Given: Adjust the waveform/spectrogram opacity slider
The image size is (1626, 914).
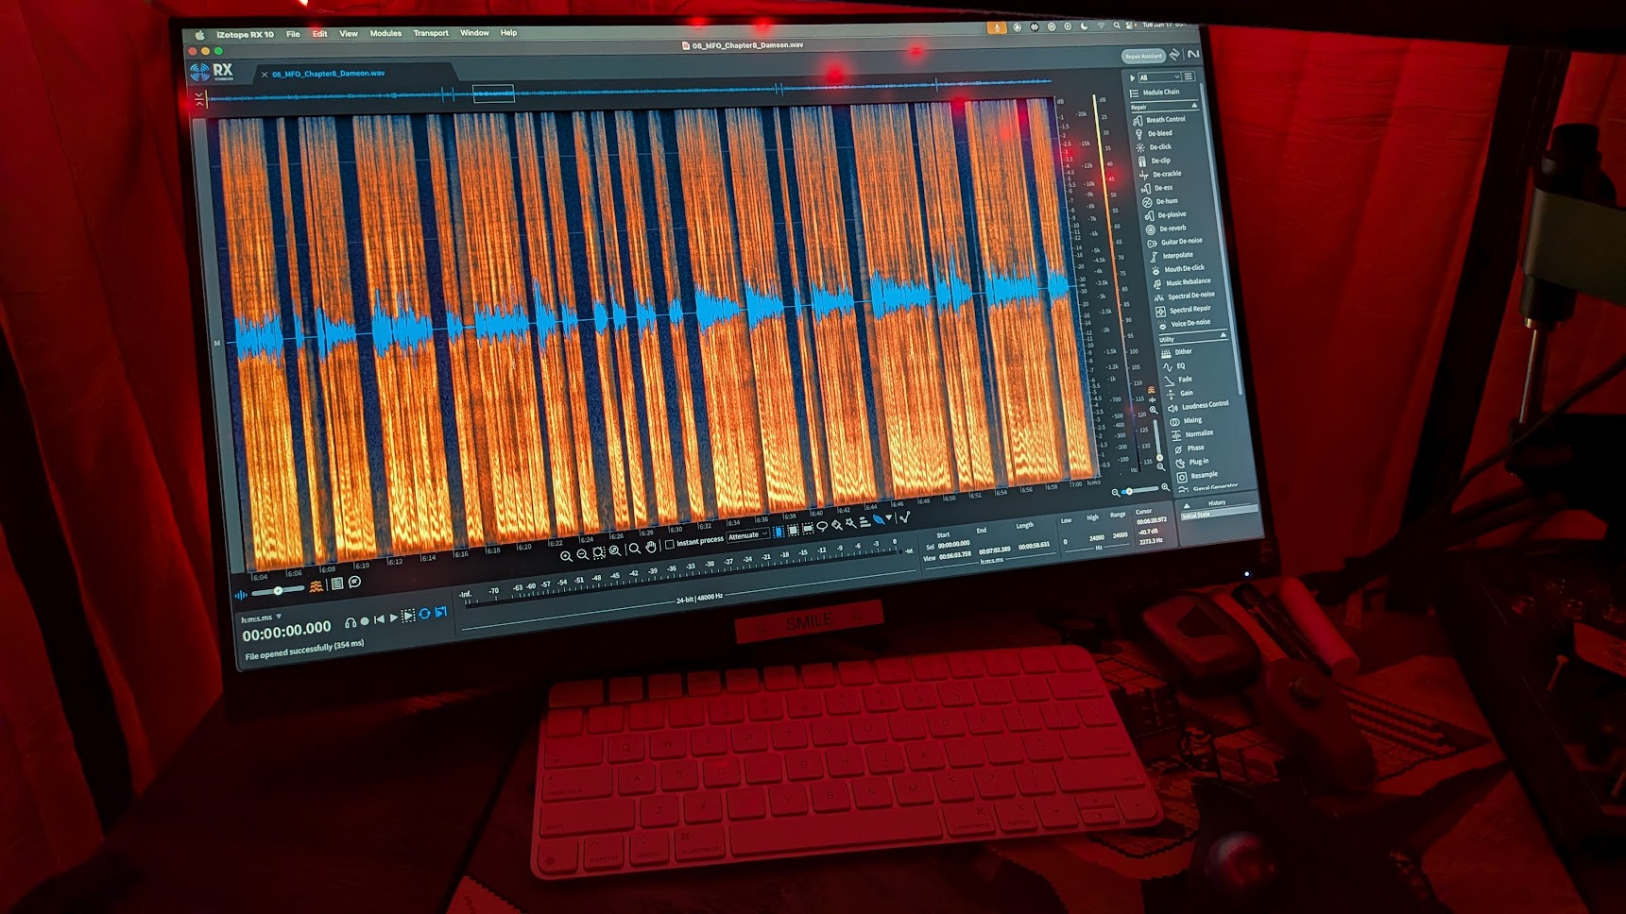Looking at the screenshot, I should tap(278, 591).
